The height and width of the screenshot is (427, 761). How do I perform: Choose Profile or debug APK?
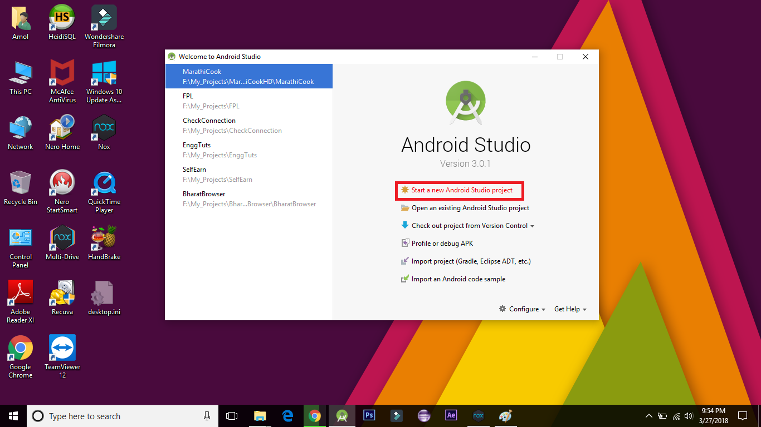(x=437, y=244)
